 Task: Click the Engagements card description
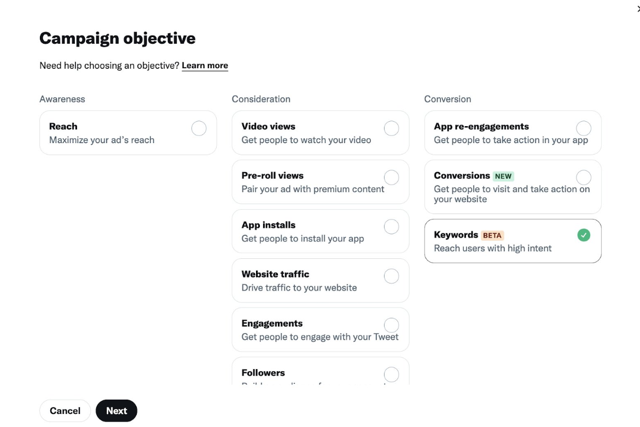pos(320,337)
